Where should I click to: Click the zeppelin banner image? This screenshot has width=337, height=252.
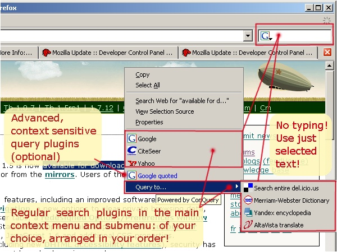tap(285, 77)
